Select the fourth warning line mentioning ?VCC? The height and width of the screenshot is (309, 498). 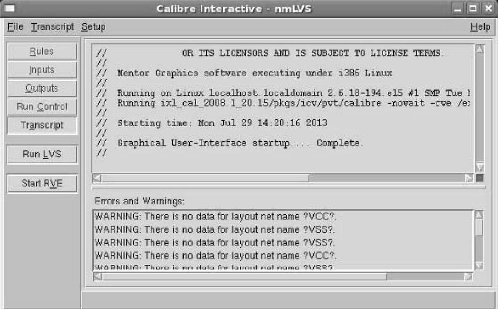click(x=216, y=256)
